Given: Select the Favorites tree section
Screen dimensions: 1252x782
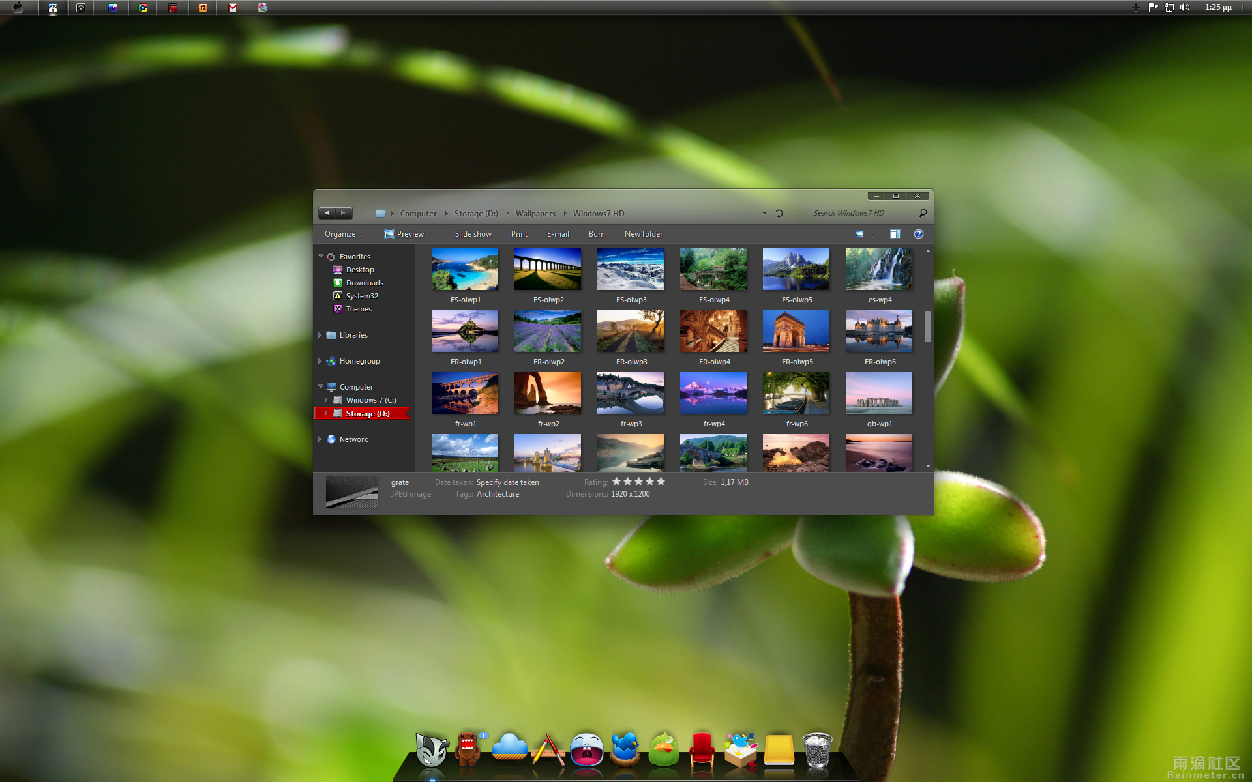Looking at the screenshot, I should pyautogui.click(x=356, y=255).
